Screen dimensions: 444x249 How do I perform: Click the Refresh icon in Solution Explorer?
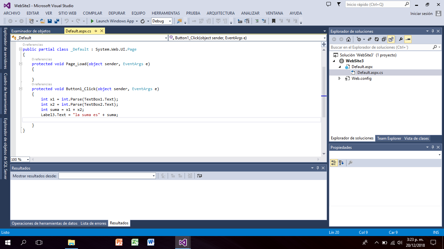coord(376,39)
